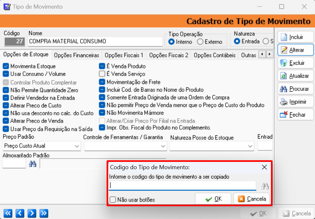Go to previous record arrow

click(20, 213)
